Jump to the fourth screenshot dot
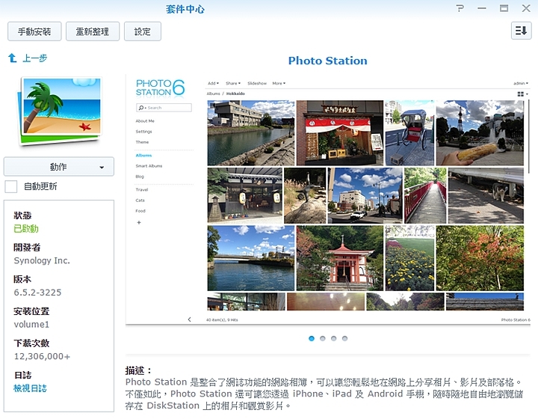This screenshot has height=419, width=538. click(345, 338)
